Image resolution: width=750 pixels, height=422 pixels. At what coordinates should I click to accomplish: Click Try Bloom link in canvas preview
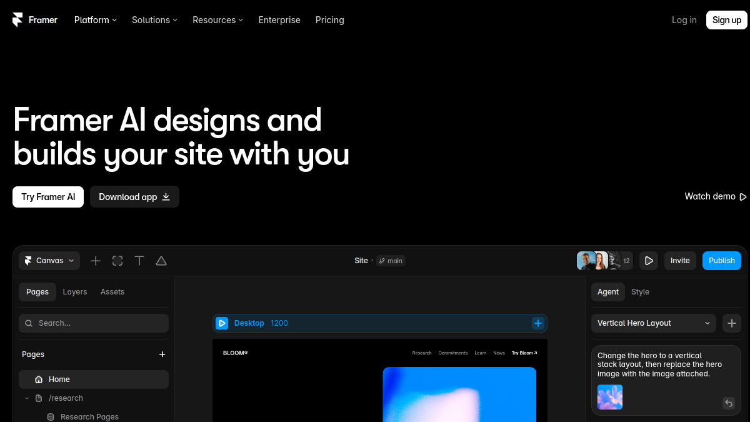[x=524, y=353]
